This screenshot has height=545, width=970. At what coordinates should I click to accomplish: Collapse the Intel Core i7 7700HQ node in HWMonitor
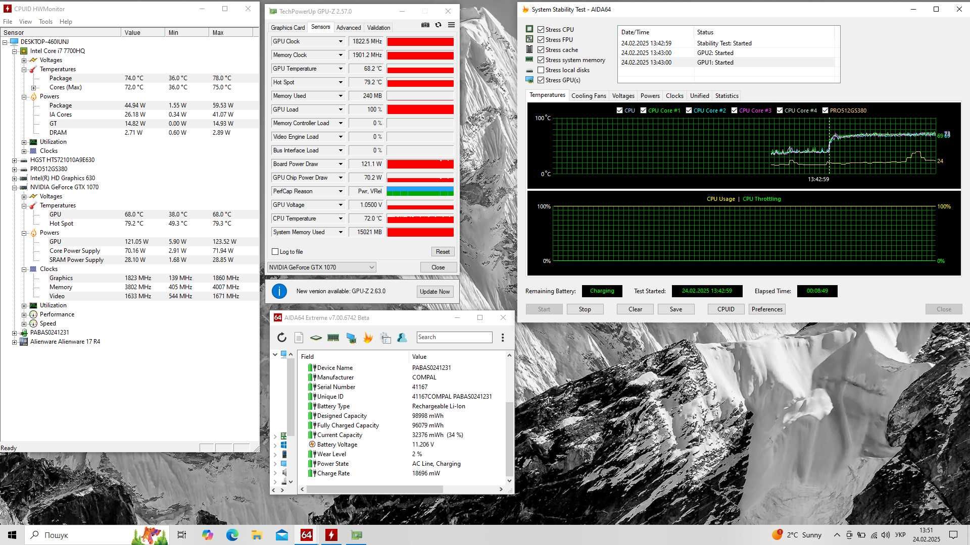click(15, 51)
